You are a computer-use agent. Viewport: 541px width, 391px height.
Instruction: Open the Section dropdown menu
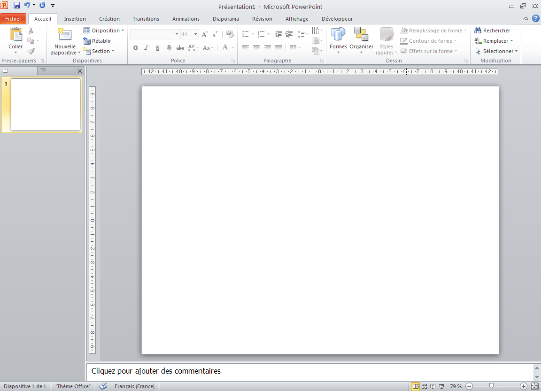tap(99, 51)
